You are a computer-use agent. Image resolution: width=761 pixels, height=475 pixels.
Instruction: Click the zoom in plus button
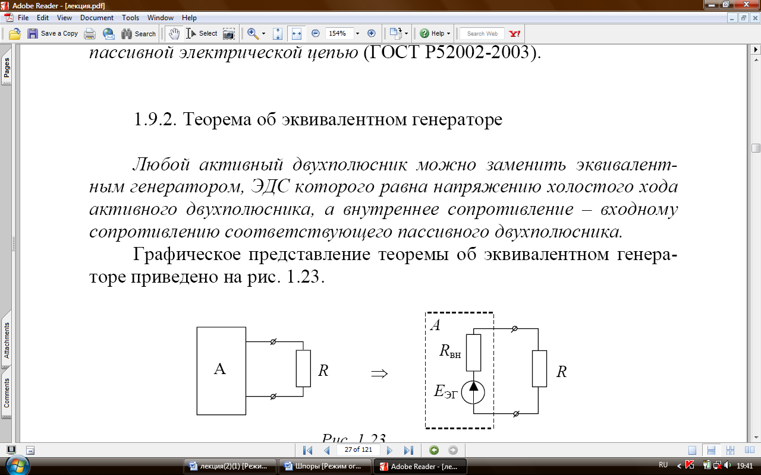pos(372,33)
